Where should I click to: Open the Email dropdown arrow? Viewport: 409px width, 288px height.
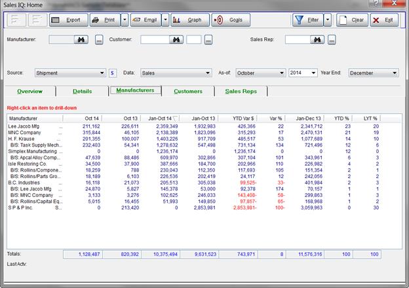pyautogui.click(x=165, y=20)
